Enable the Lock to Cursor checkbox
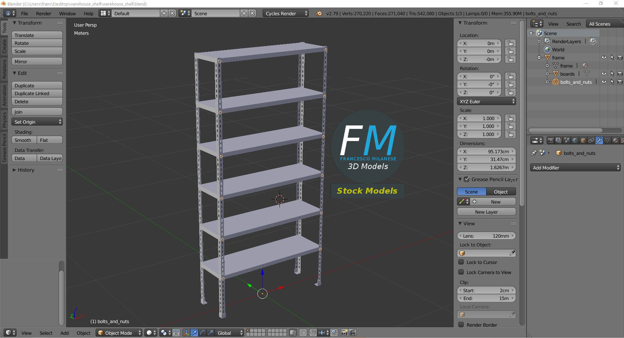The image size is (624, 338). [461, 262]
